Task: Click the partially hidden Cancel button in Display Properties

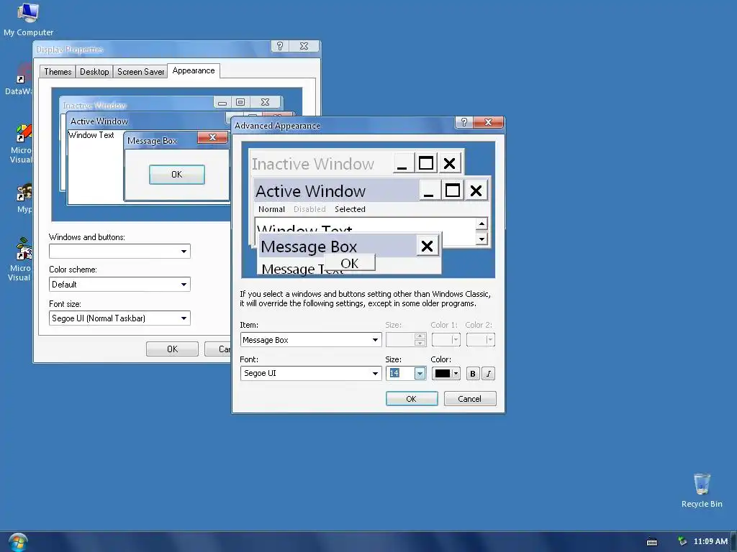Action: [217, 349]
